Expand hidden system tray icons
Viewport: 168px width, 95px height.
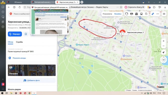click(x=142, y=93)
